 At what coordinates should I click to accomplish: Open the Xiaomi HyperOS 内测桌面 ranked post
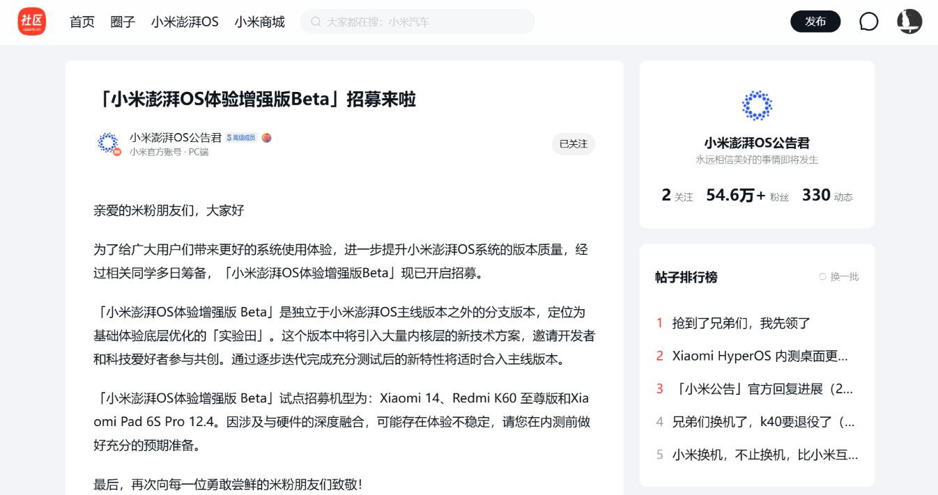coord(760,356)
